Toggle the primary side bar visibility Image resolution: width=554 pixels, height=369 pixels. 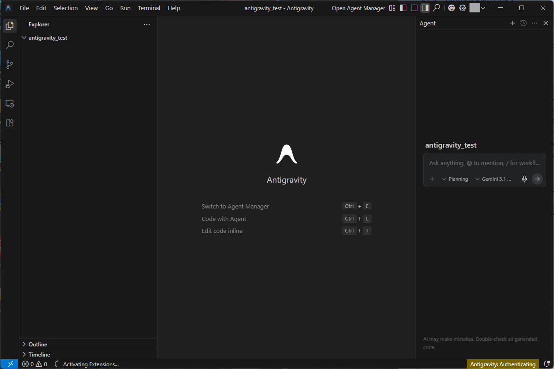pos(403,8)
